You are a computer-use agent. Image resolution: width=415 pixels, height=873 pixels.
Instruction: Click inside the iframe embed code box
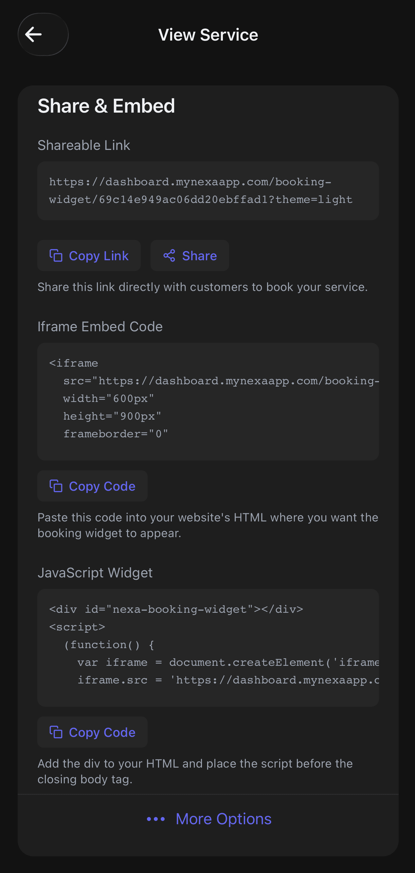[x=208, y=401]
